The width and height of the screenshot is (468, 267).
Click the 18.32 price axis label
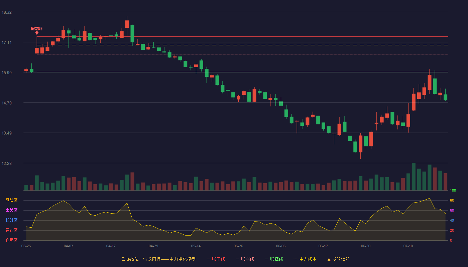coord(7,12)
